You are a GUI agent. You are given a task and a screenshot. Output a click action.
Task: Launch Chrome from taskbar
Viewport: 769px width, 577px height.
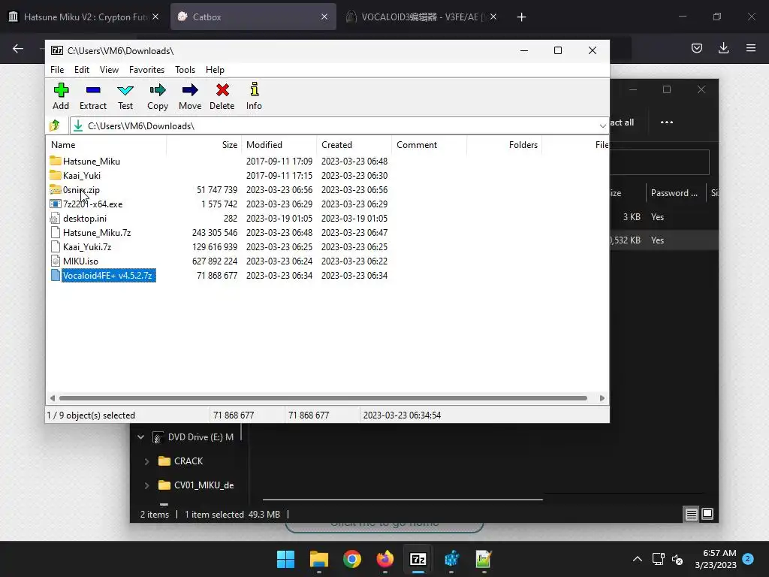click(x=351, y=559)
